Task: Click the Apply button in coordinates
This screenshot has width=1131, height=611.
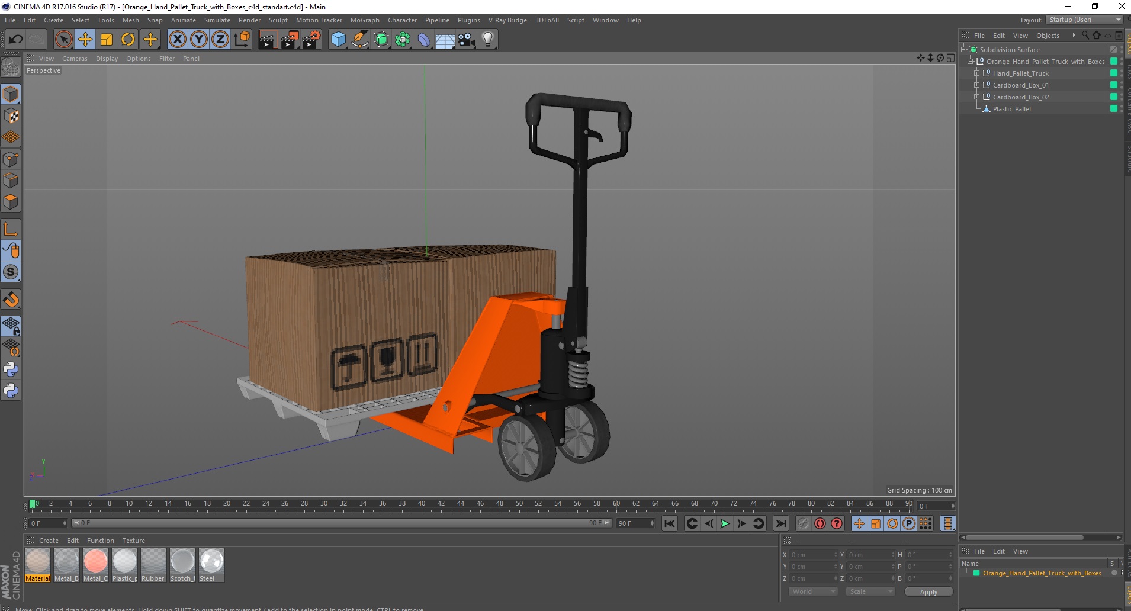Action: coord(928,592)
